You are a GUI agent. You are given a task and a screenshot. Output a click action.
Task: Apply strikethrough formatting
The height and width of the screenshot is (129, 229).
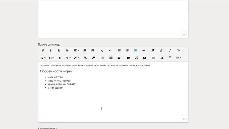[67, 50]
